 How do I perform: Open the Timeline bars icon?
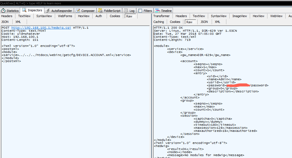157,11
